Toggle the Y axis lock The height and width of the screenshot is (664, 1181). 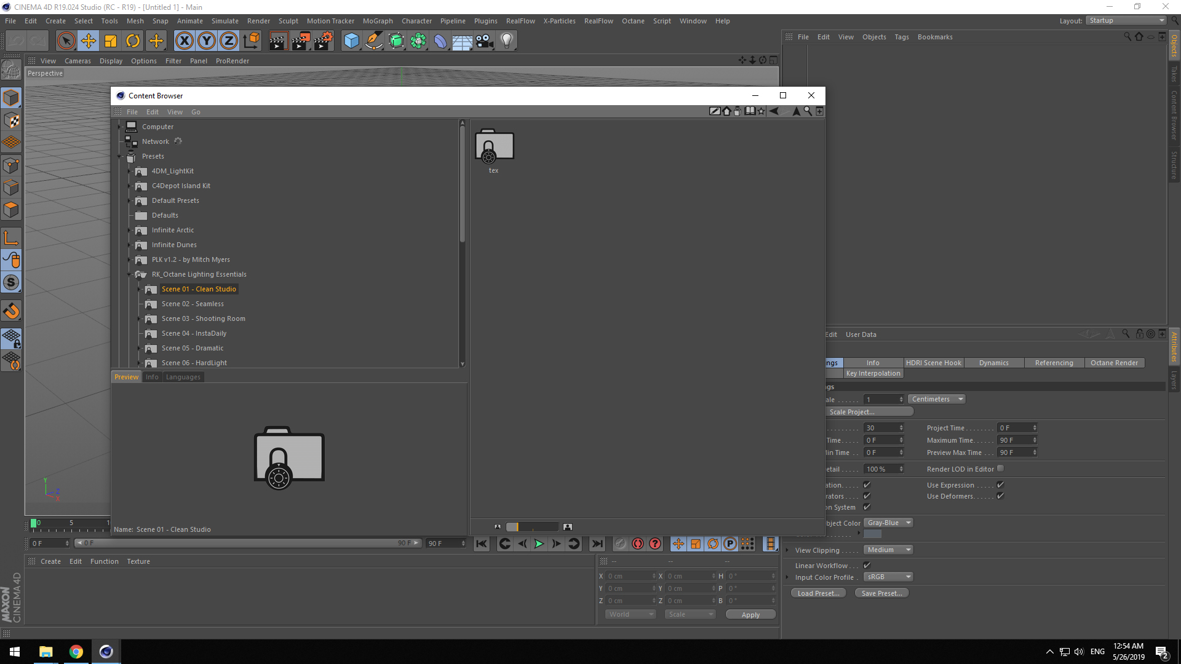pos(207,41)
